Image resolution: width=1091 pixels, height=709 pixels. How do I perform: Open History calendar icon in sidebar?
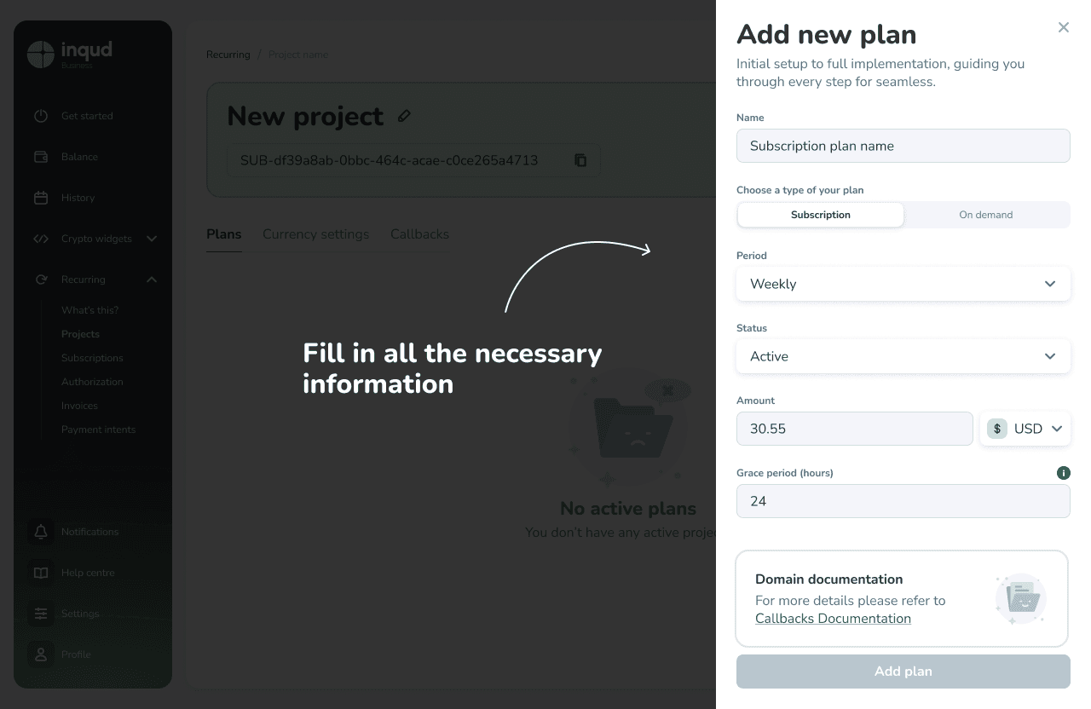pos(41,198)
